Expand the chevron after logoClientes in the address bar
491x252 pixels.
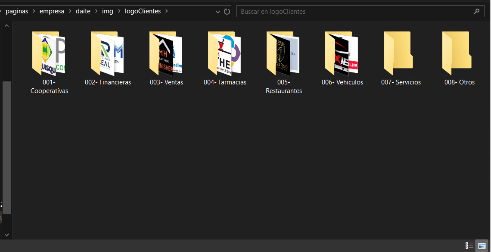tap(166, 11)
